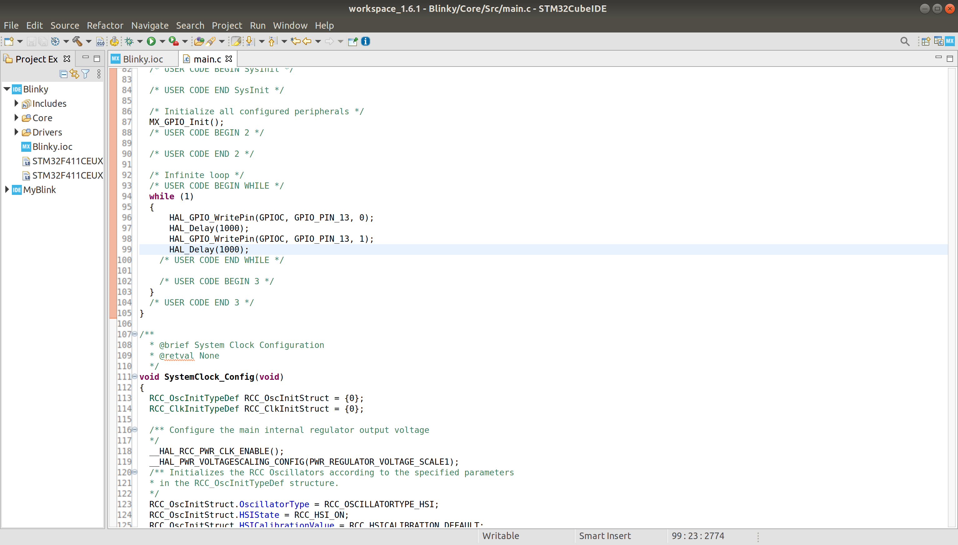Click line 87 MX_GPIO_Init() code
This screenshot has width=958, height=545.
187,122
